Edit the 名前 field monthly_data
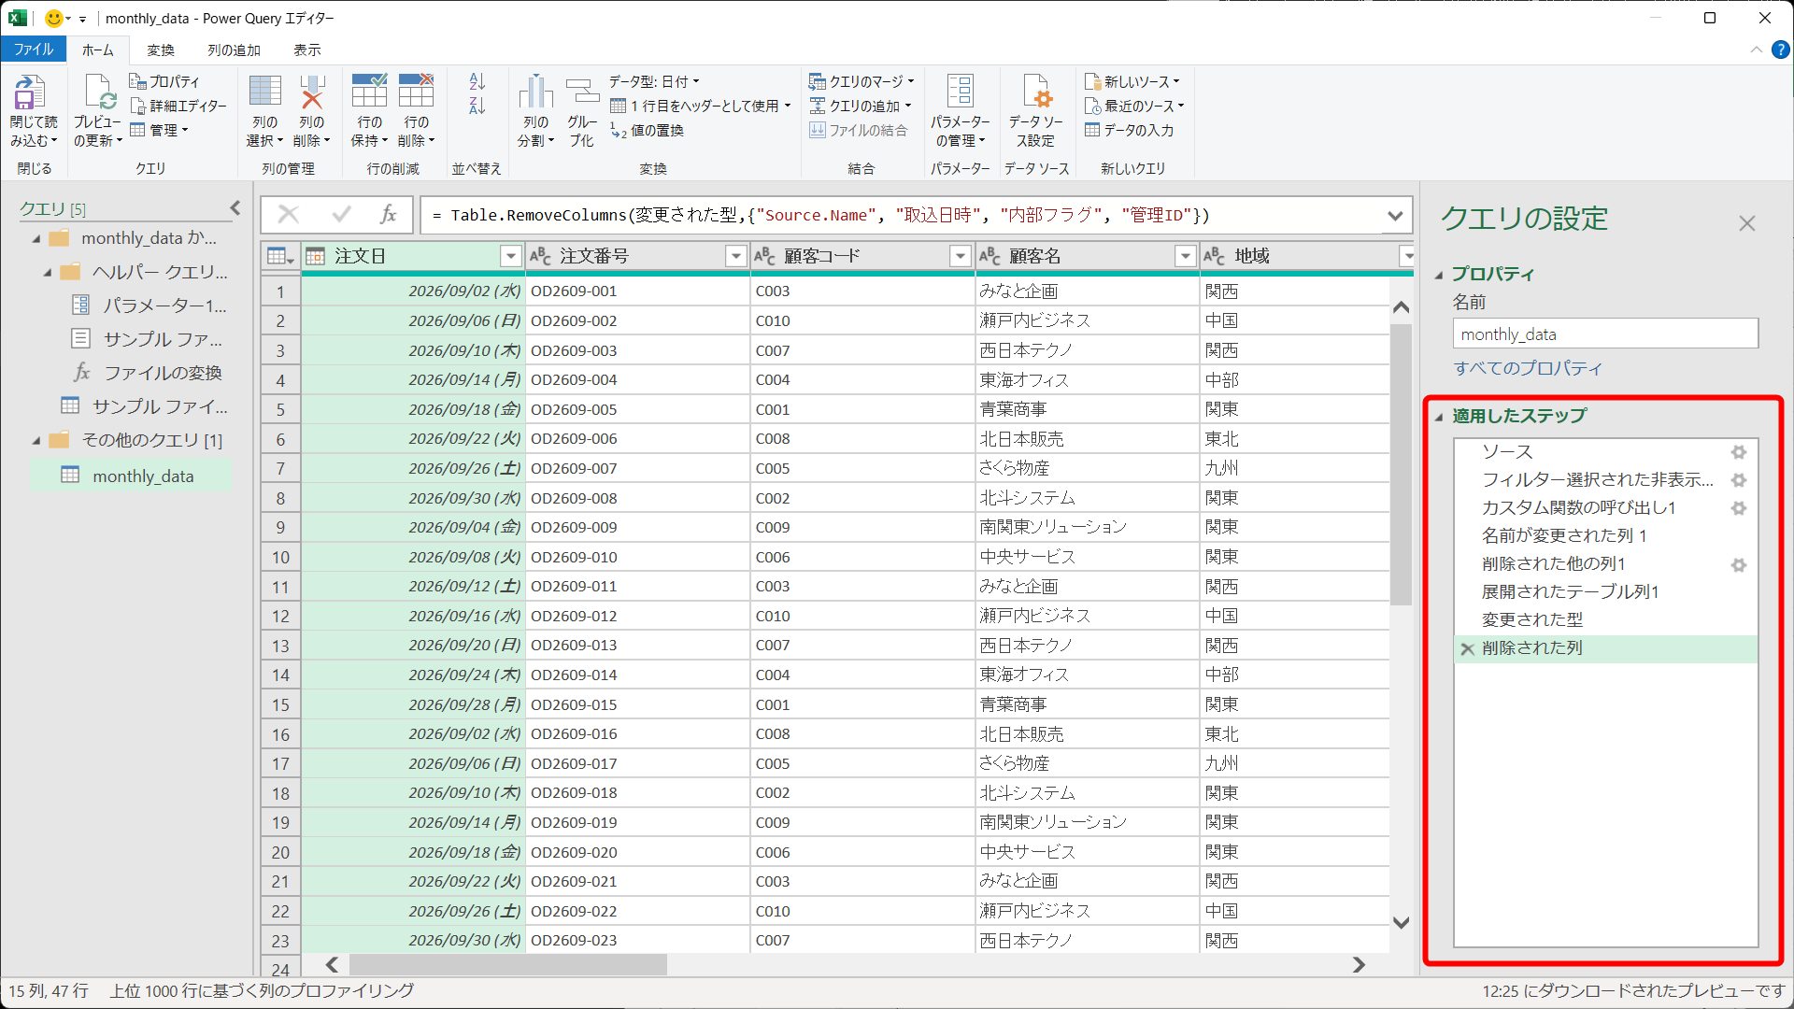 tap(1605, 334)
